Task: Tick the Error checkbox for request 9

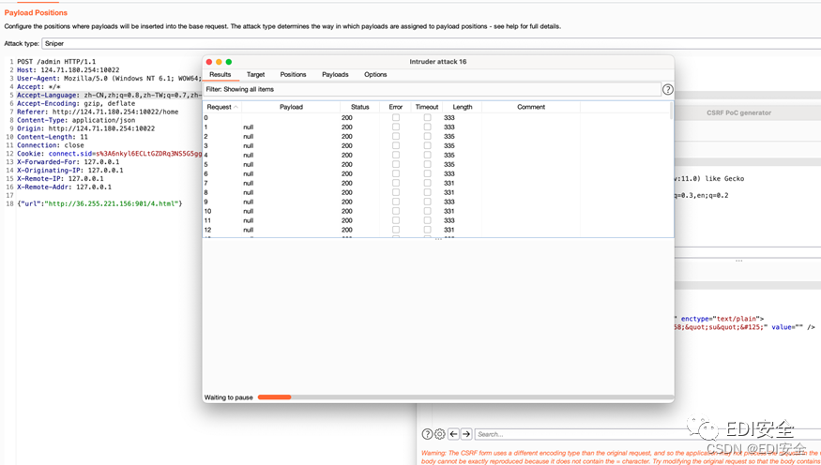Action: coord(396,202)
